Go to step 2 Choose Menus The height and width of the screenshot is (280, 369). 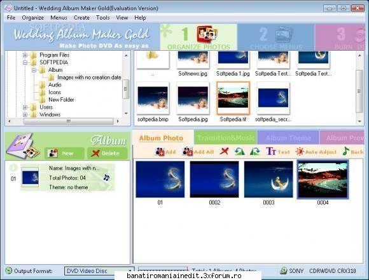tap(276, 37)
